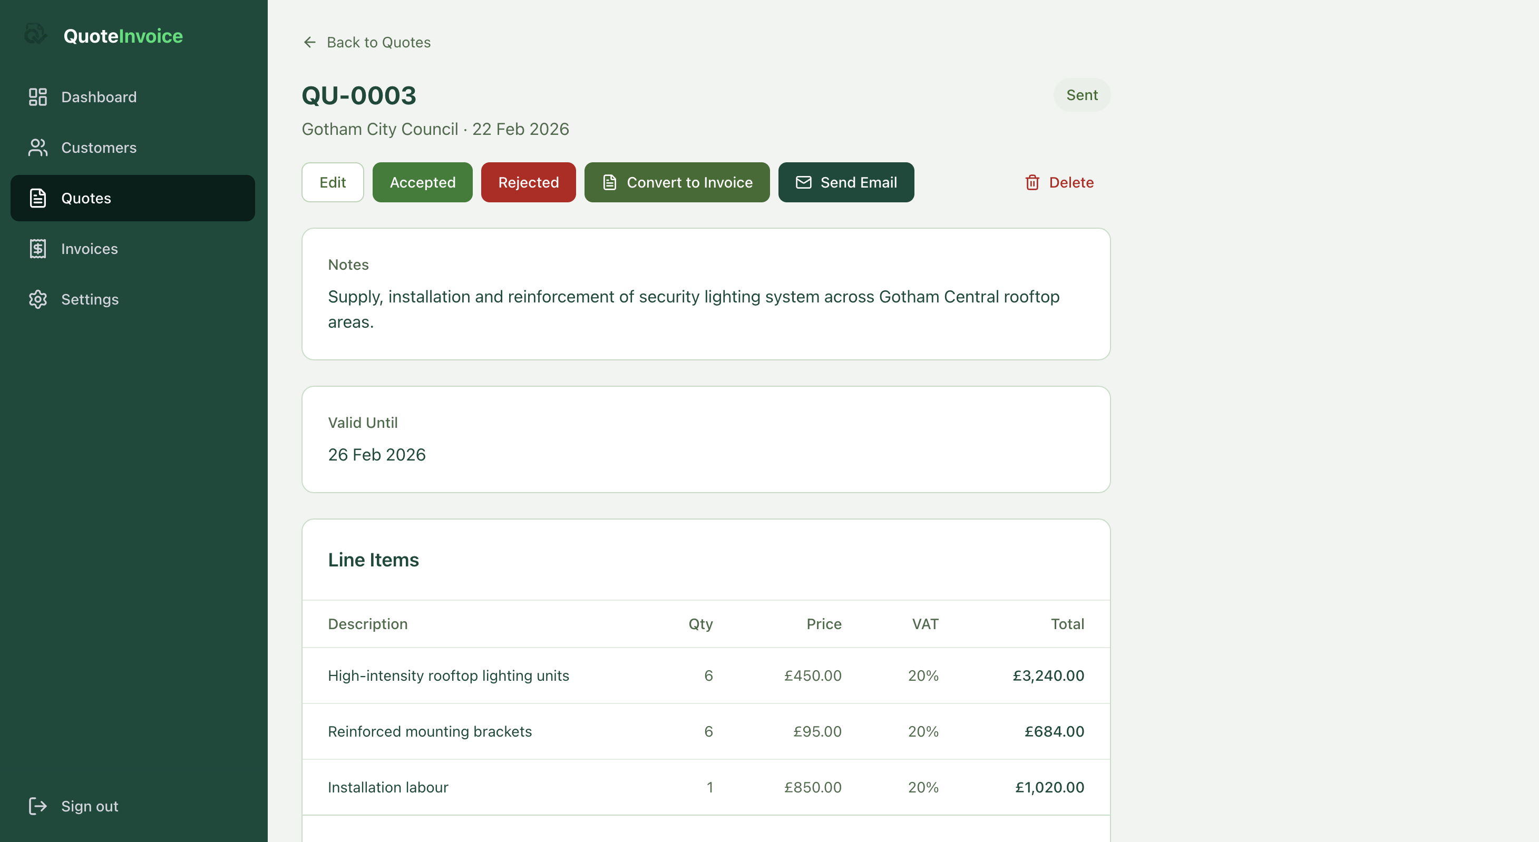
Task: Mark the quote as Rejected
Action: point(528,182)
